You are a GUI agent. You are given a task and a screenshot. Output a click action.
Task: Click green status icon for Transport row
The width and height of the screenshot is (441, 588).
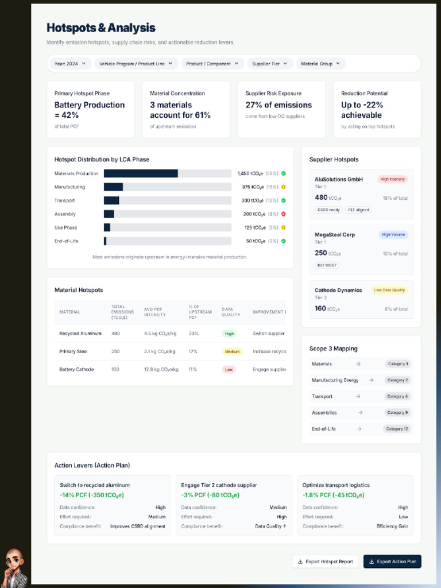click(x=284, y=200)
